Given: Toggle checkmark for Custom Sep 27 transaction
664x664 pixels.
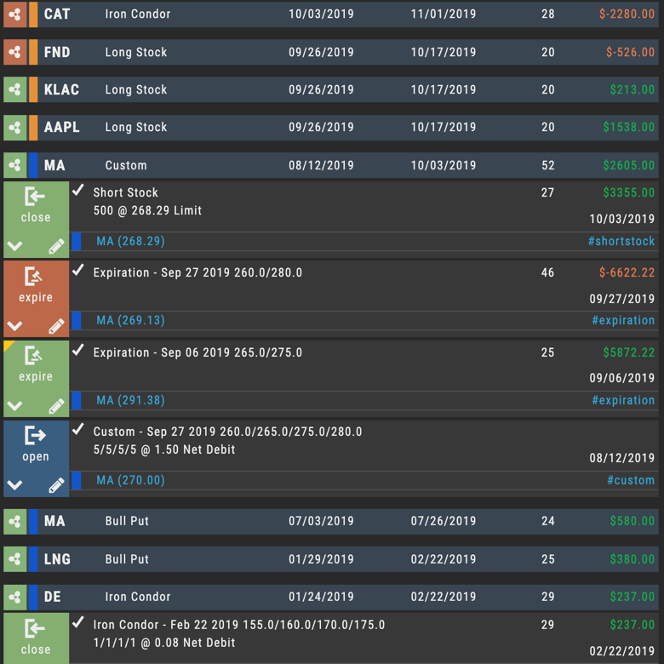Looking at the screenshot, I should click(78, 429).
